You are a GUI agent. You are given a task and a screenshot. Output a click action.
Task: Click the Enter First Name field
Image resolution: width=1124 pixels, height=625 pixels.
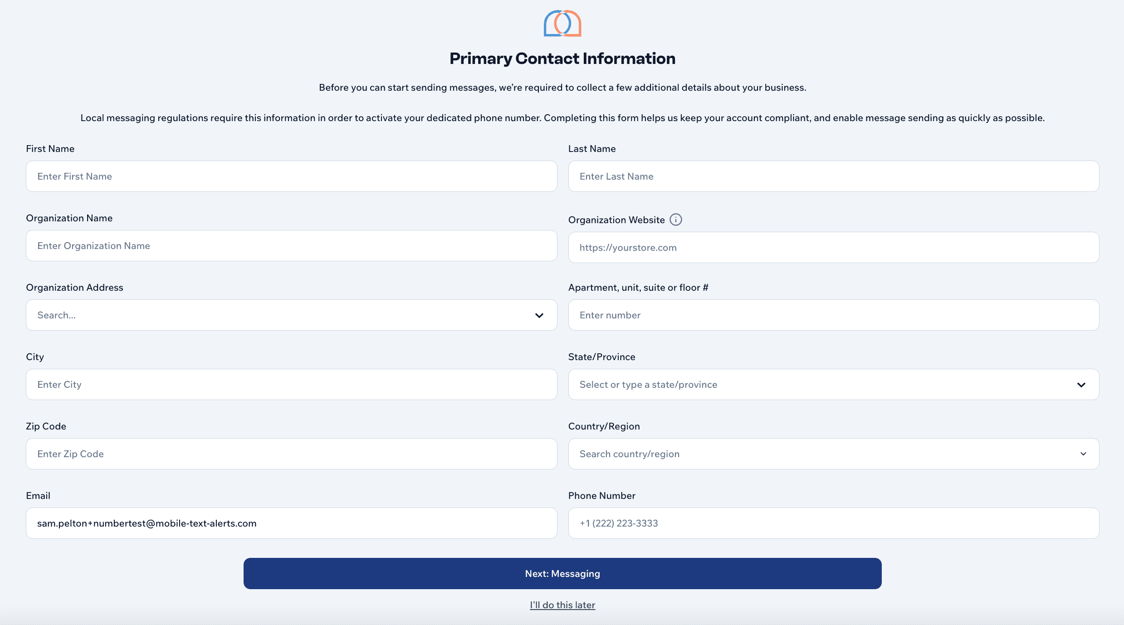291,176
